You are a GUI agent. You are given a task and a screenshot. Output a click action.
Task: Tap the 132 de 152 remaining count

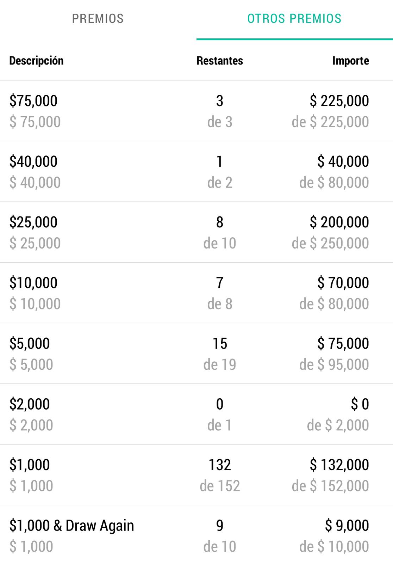(x=220, y=475)
